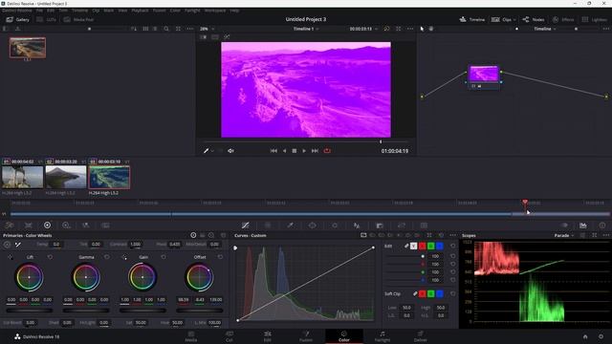Viewport: 612px width, 344px height.
Task: Adjust the Gain master wheel slider
Action: coord(142,311)
